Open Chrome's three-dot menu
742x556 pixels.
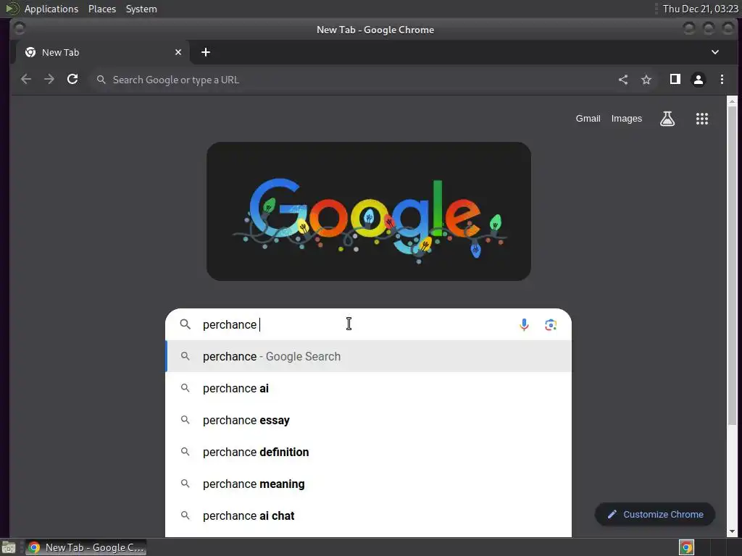pyautogui.click(x=722, y=80)
